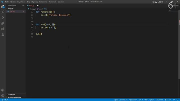Viewport: 180px width, 101px height.
Task: Open the Справка menu
Action: pos(61,2)
